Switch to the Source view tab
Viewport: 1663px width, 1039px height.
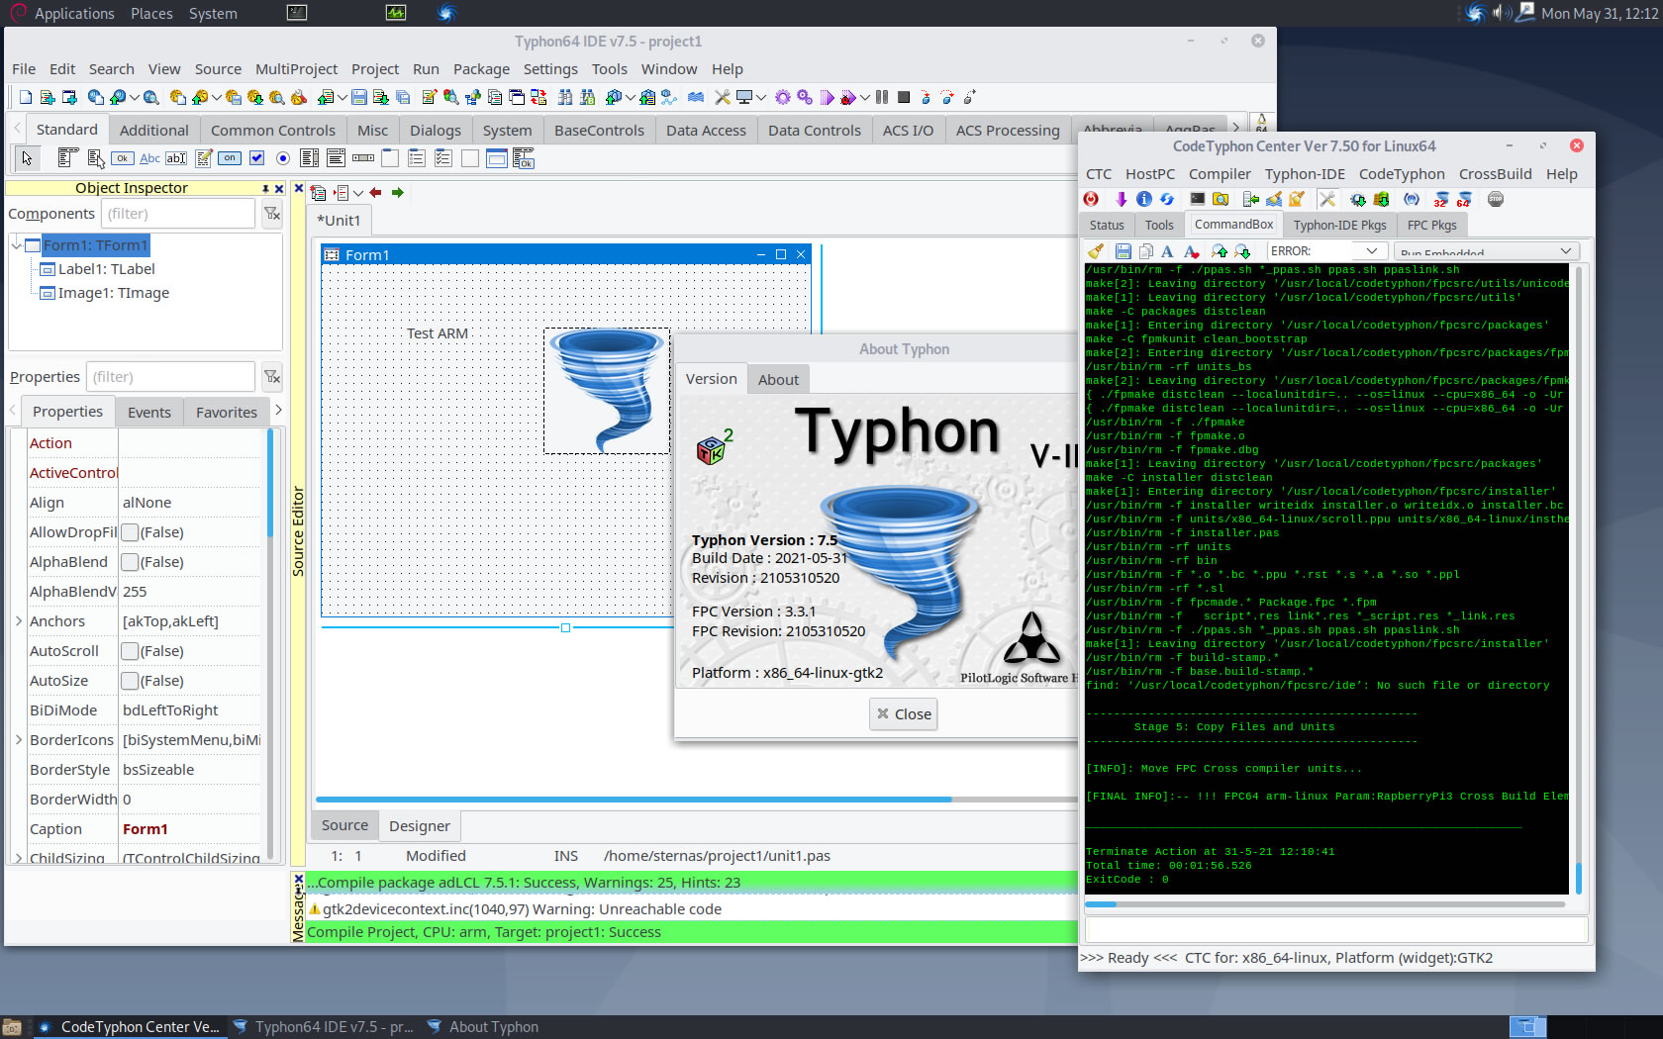tap(344, 825)
